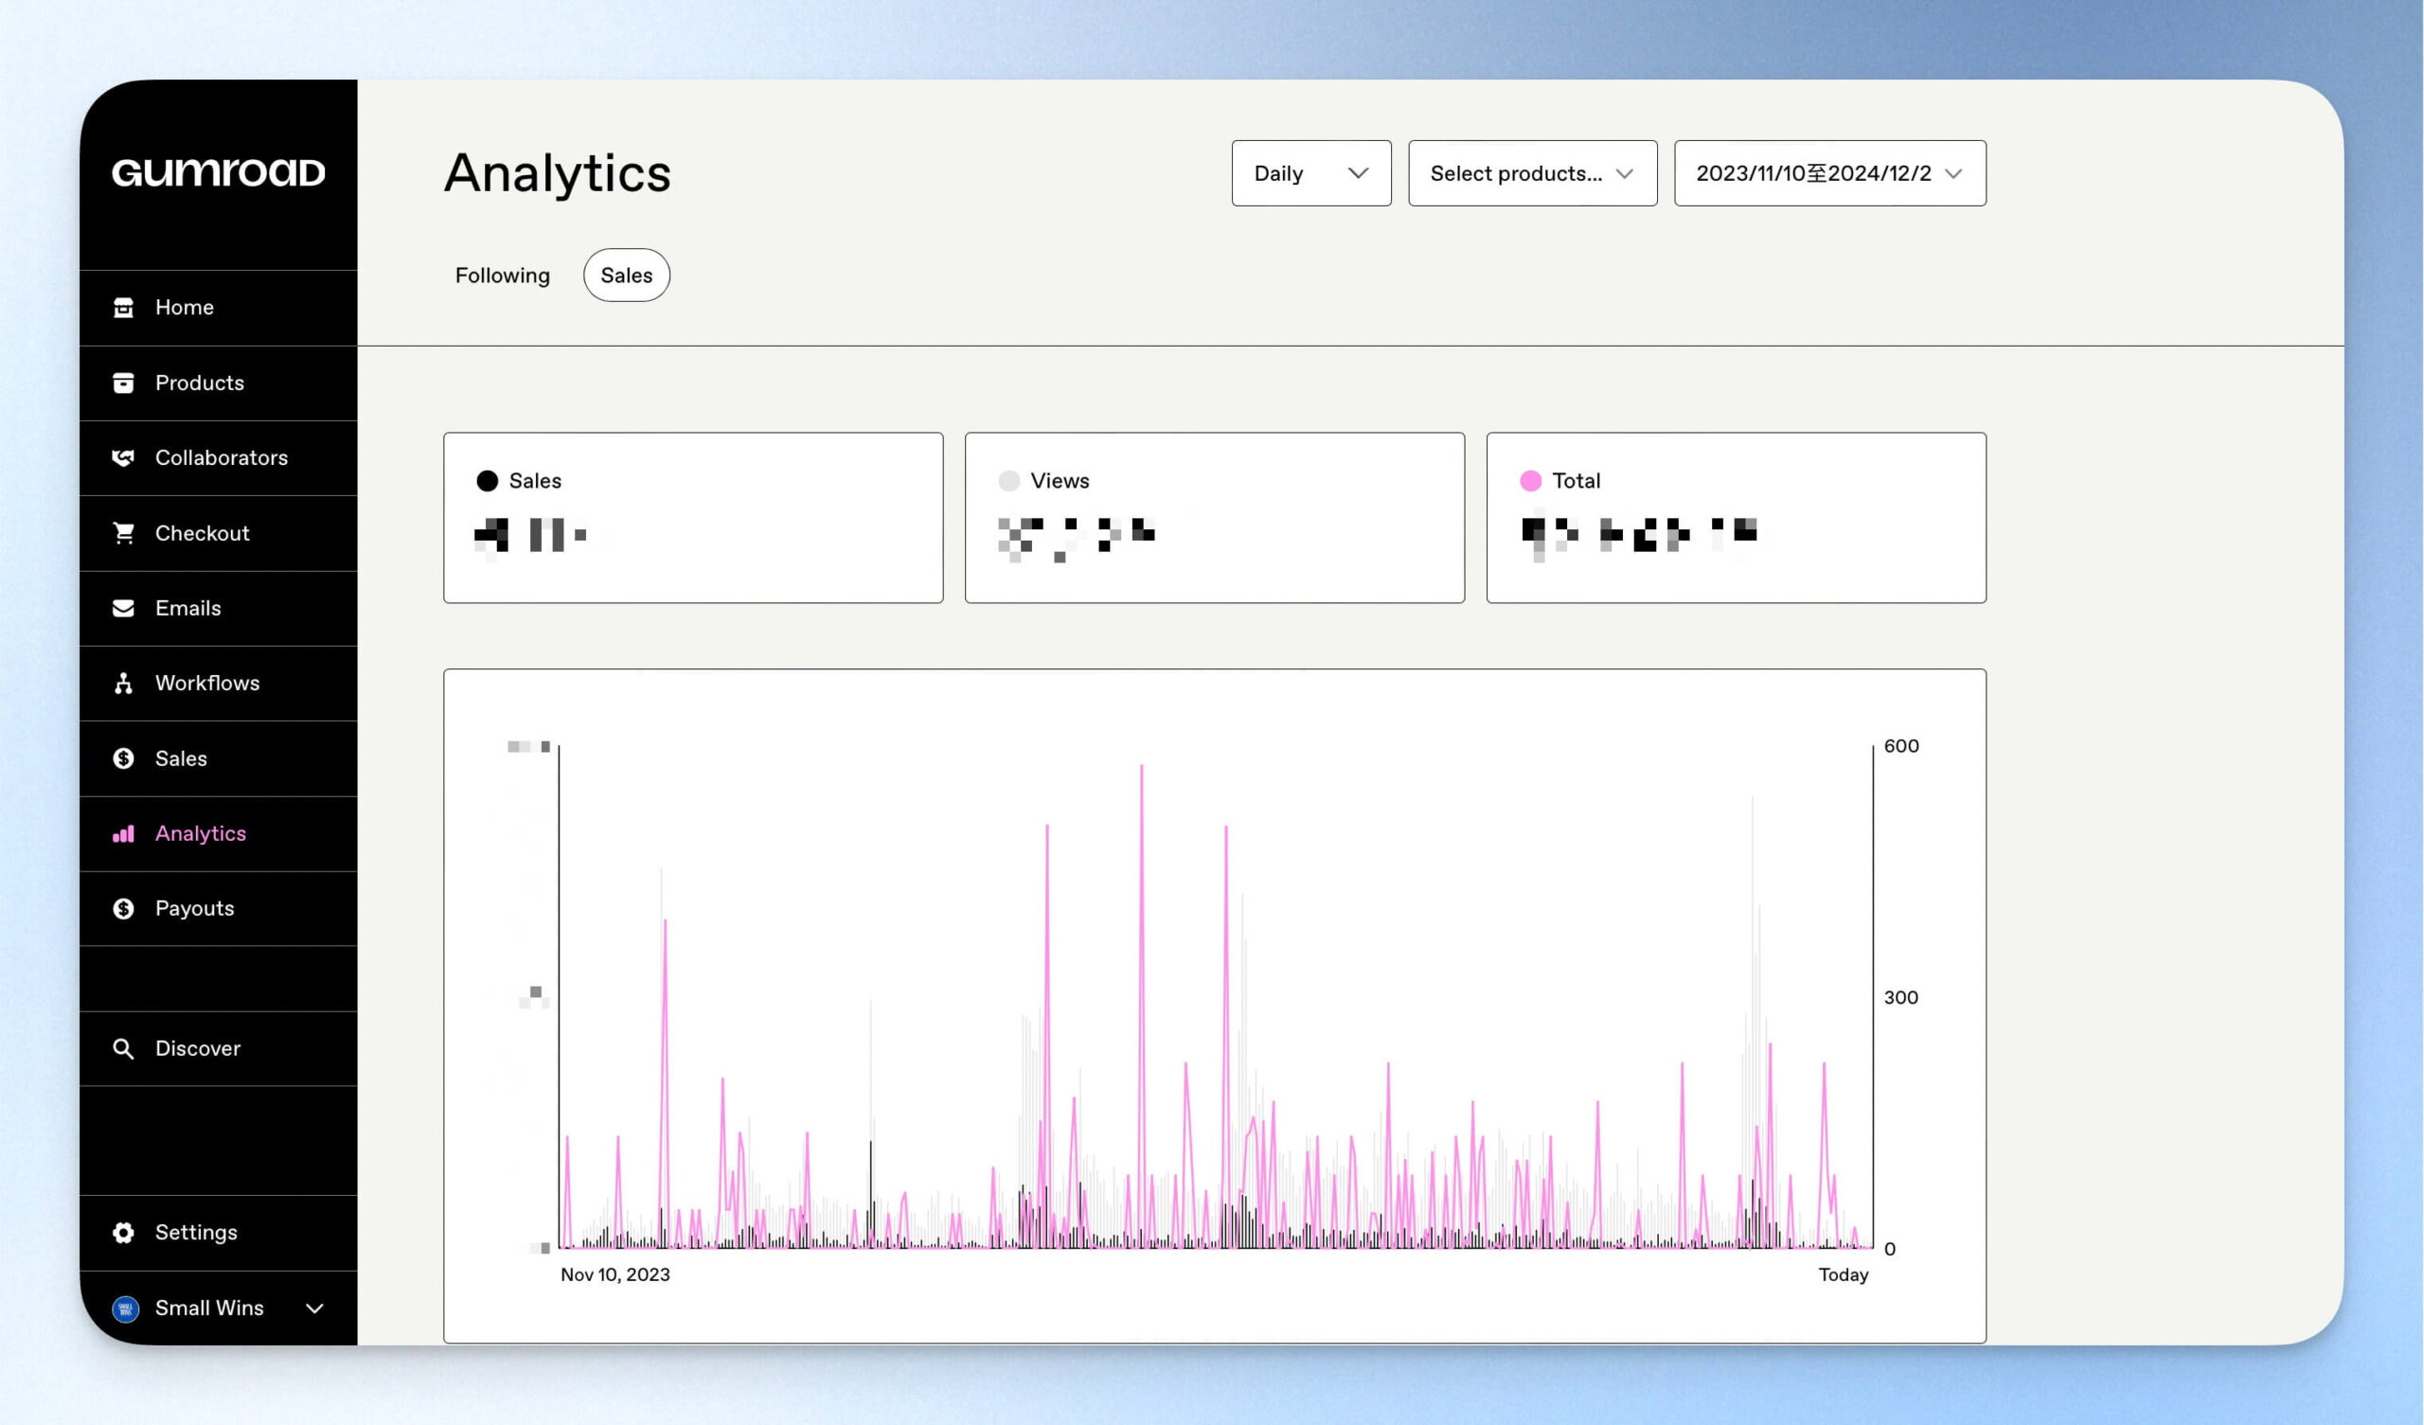2424x1425 pixels.
Task: Select the Collaborators handshake icon
Action: (123, 458)
